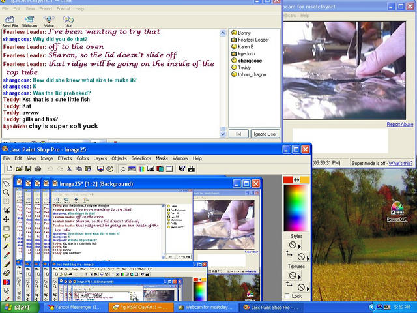Screen dimensions: 417x313
Task: Click Full Screen Preview monitor icon
Action: pos(100,169)
